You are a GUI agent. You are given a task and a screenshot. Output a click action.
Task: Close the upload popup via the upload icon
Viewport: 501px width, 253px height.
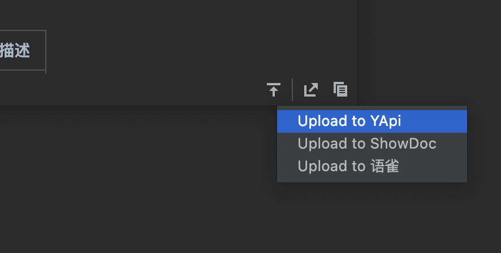pyautogui.click(x=274, y=90)
